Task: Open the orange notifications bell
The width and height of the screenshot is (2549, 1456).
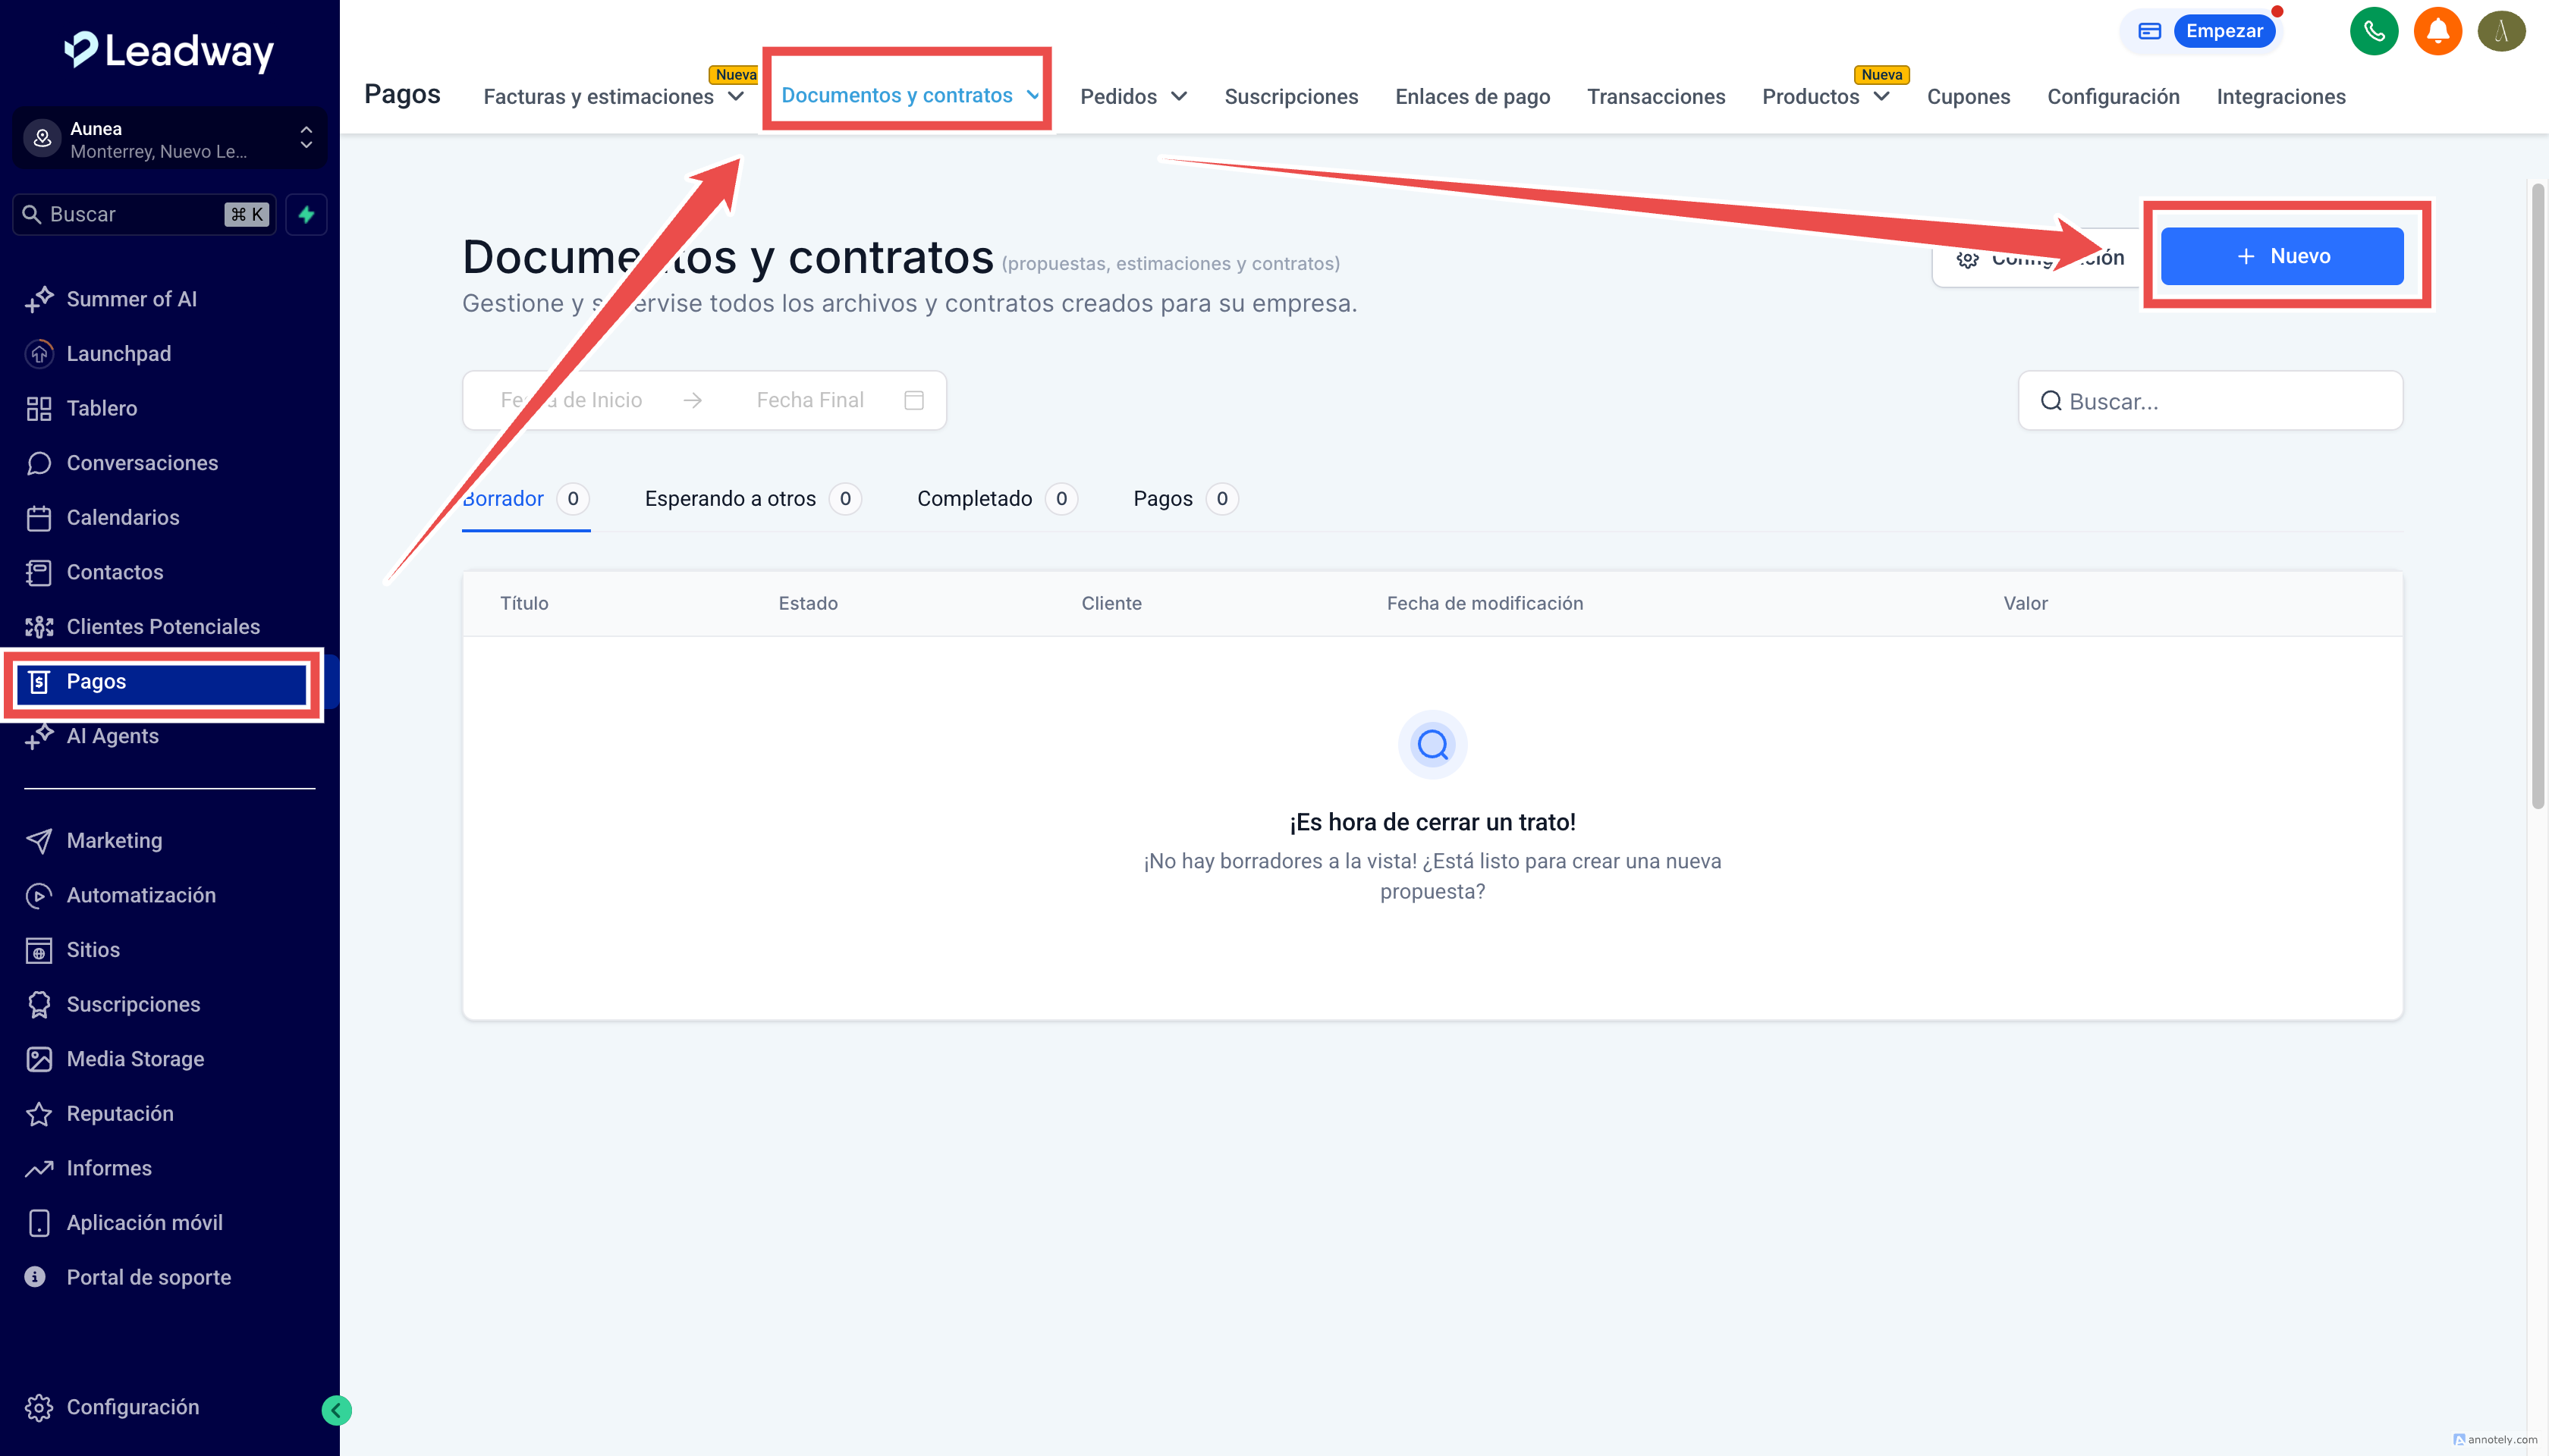Action: [x=2437, y=31]
